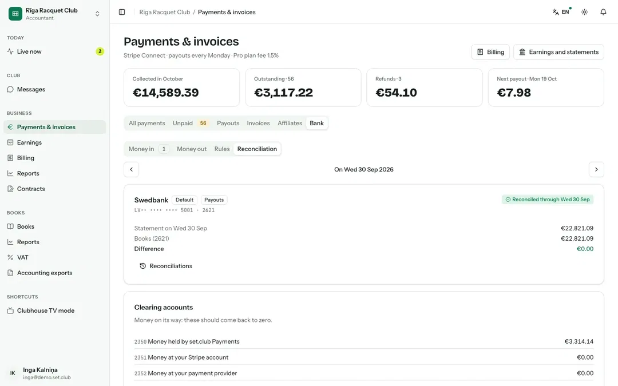Click the Statement on Wed 30 Sep amount €22,821.09

pos(577,228)
